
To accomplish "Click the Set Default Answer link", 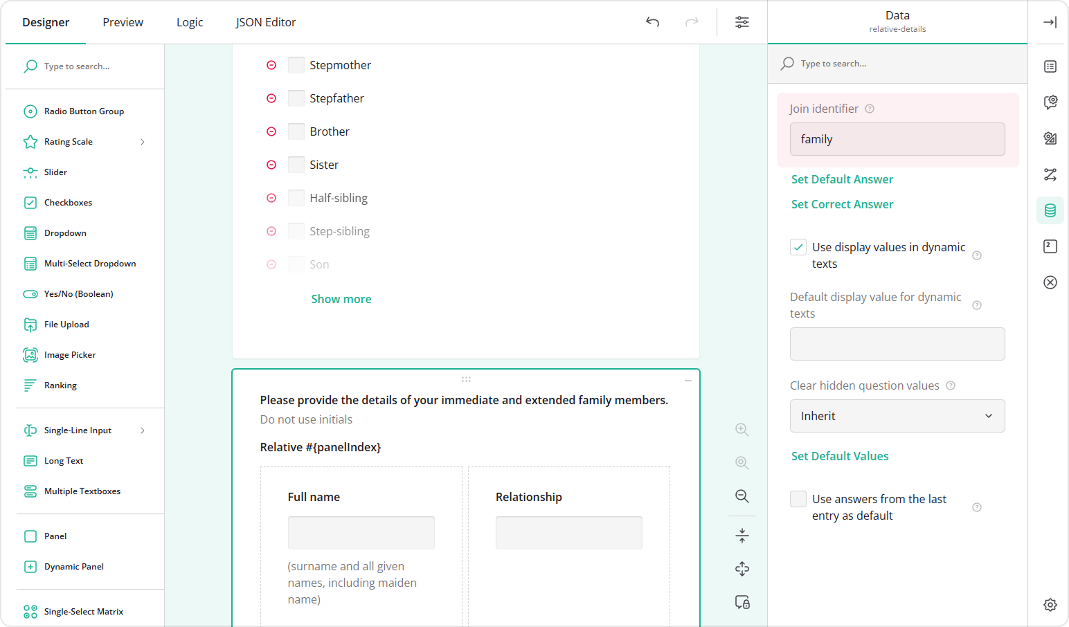I will pos(842,179).
